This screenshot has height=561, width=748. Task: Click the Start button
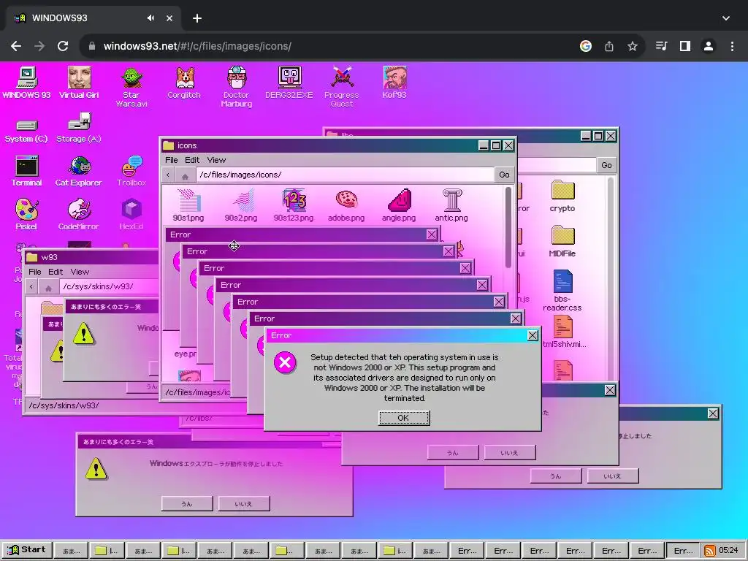point(27,550)
